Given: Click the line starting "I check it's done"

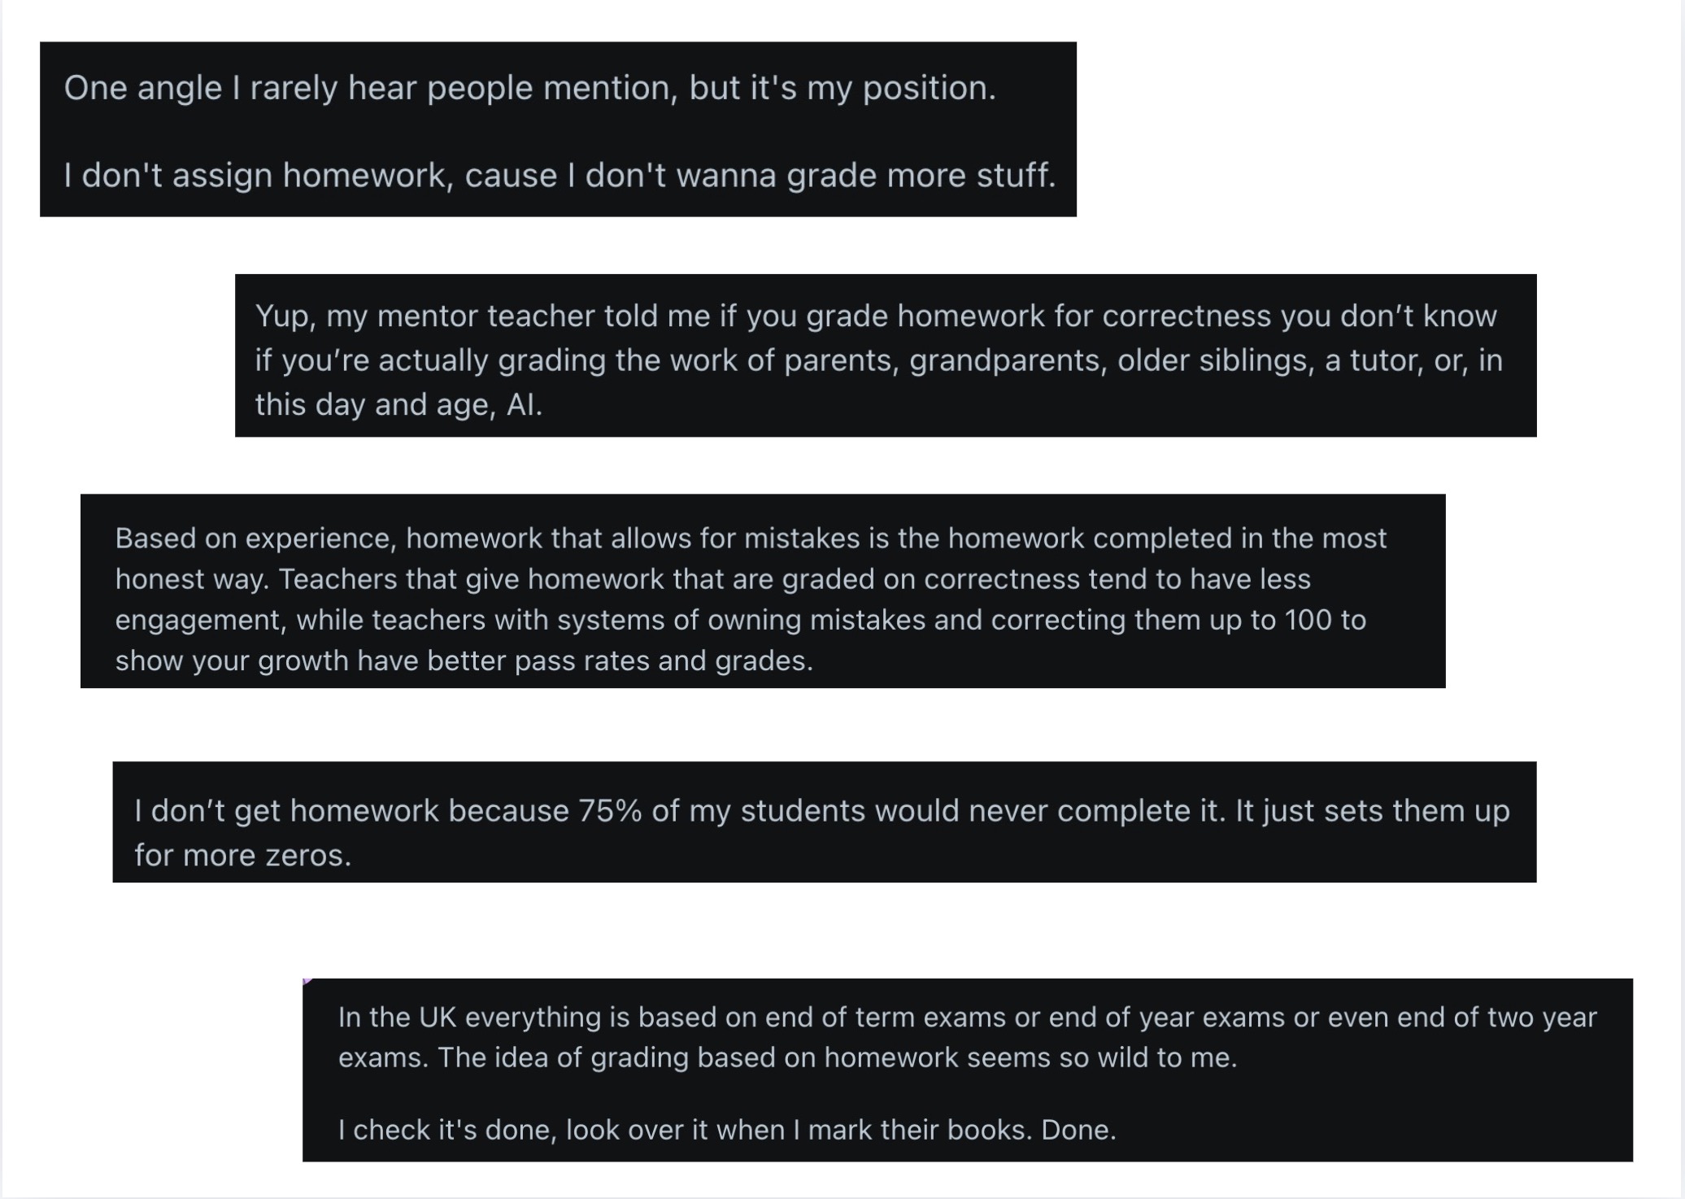Looking at the screenshot, I should (726, 1130).
